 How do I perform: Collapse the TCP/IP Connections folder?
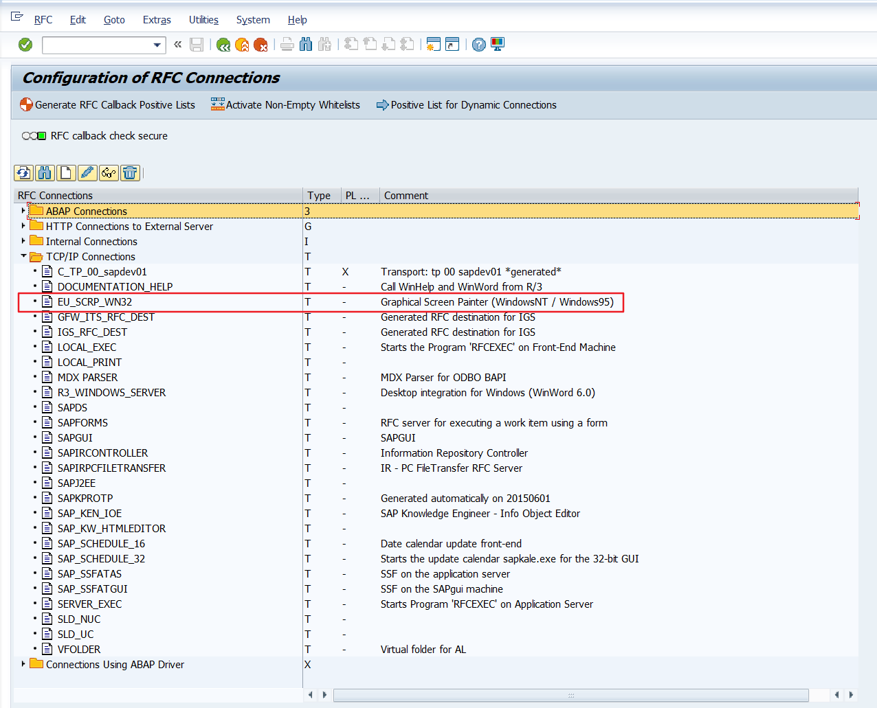pos(23,256)
